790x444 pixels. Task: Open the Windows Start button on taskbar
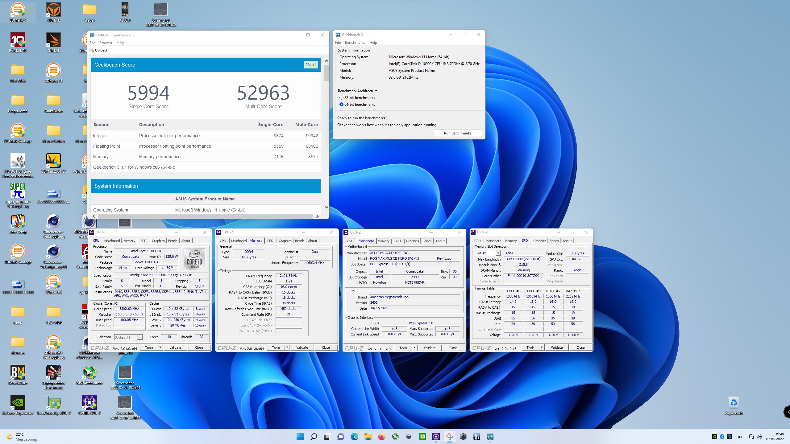(300, 437)
